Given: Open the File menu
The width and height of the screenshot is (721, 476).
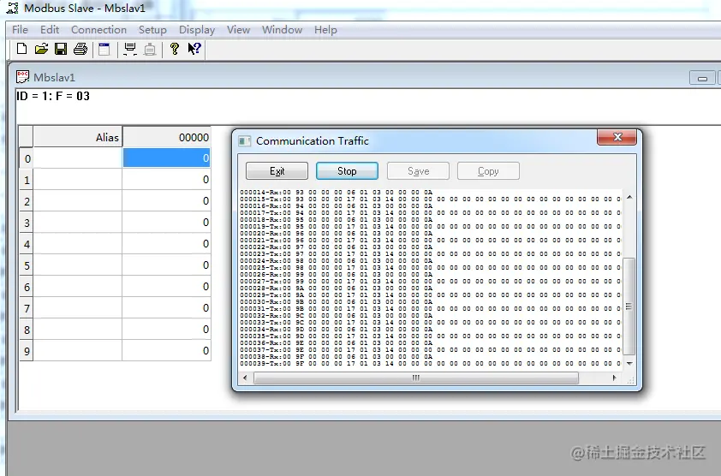Looking at the screenshot, I should (x=20, y=29).
